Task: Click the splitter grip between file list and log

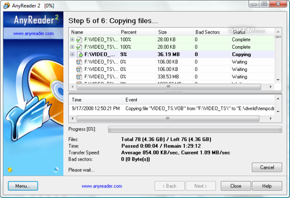Action: coord(175,93)
